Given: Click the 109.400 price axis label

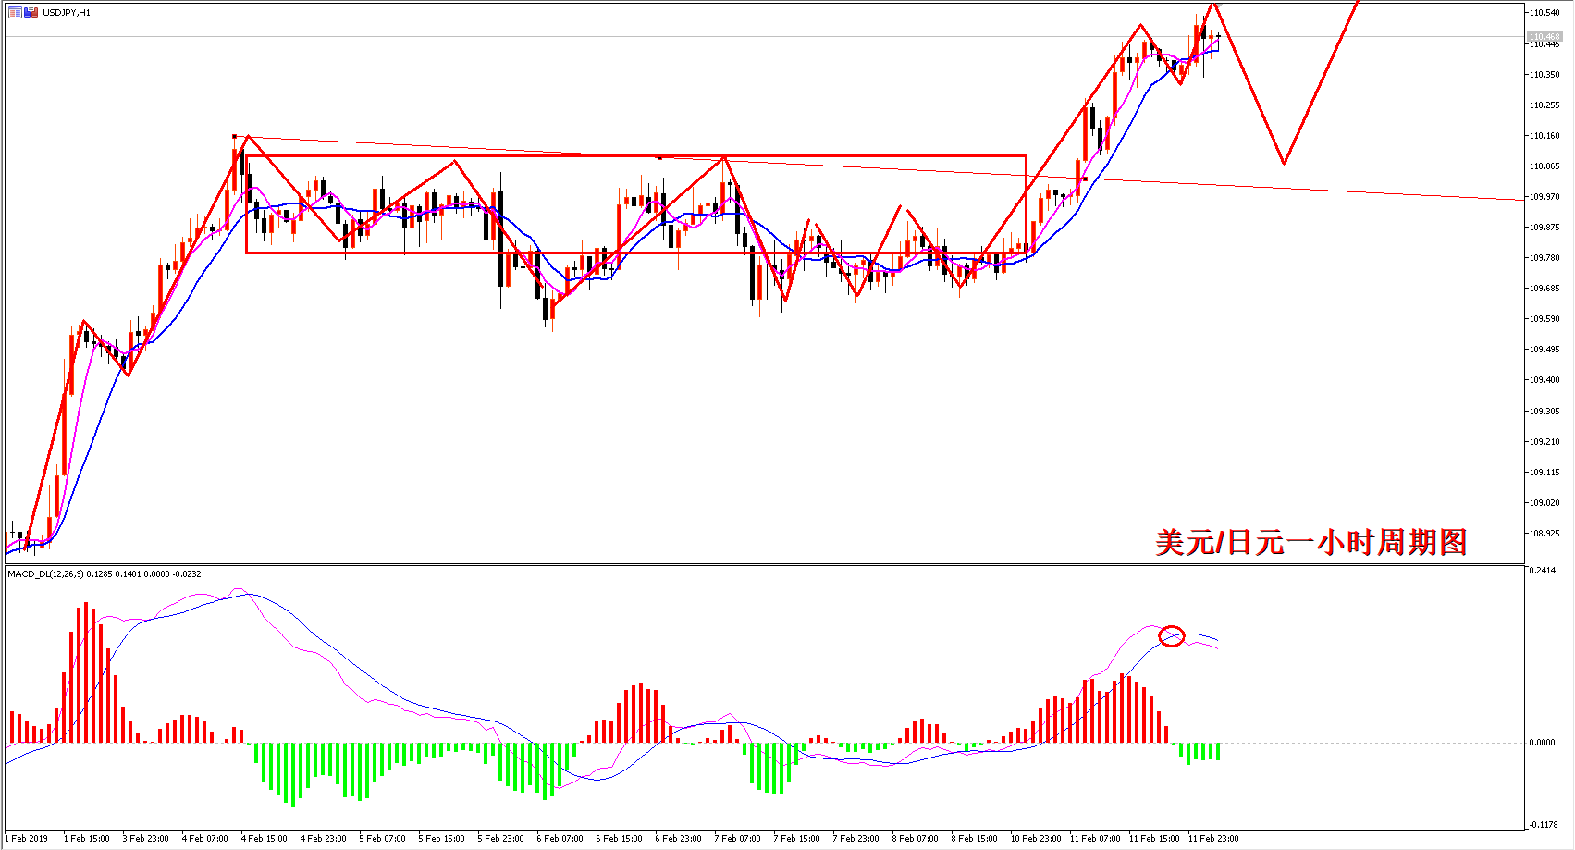Looking at the screenshot, I should tap(1544, 380).
